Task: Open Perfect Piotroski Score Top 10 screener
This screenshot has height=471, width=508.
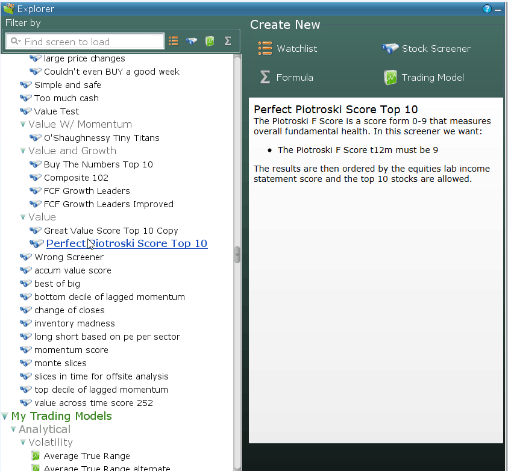Action: coord(127,244)
